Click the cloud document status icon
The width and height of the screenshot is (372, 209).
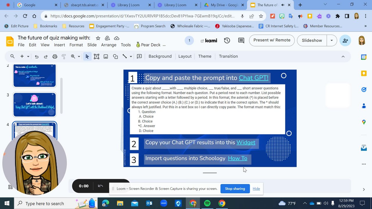117,38
